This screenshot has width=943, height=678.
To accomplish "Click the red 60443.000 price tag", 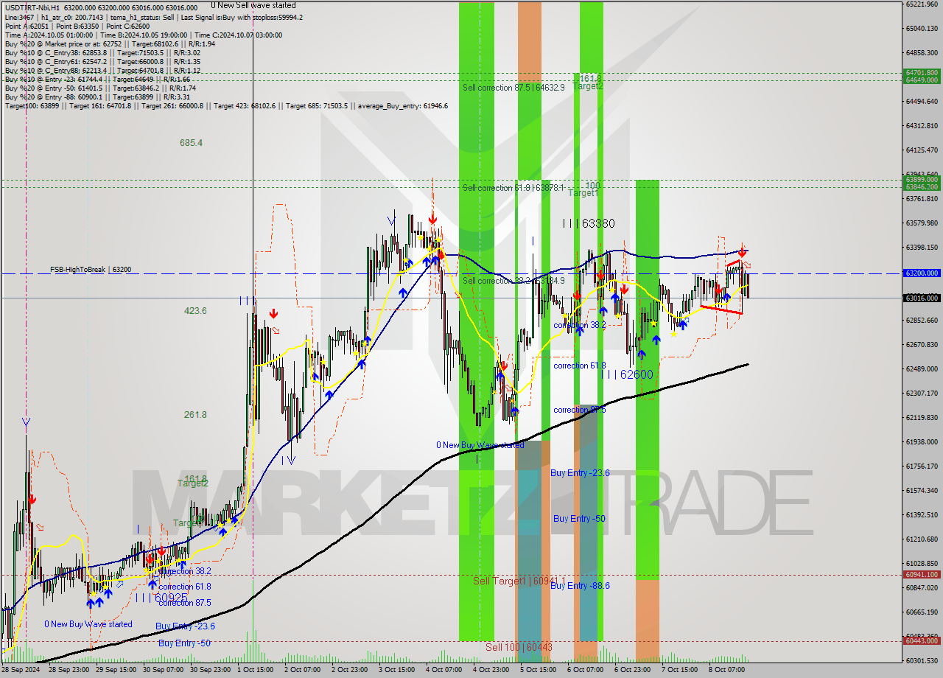I will 921,640.
